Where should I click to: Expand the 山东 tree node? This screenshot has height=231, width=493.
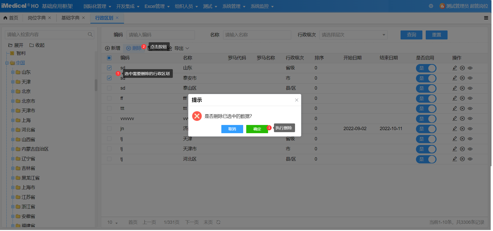pyautogui.click(x=13, y=72)
